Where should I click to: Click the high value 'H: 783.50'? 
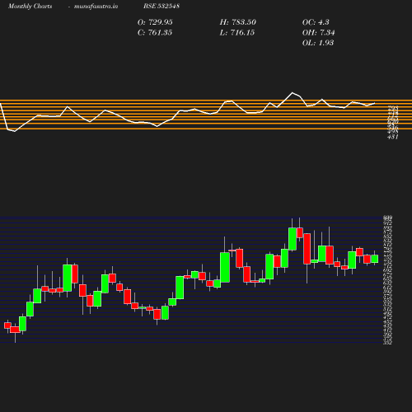(x=238, y=22)
